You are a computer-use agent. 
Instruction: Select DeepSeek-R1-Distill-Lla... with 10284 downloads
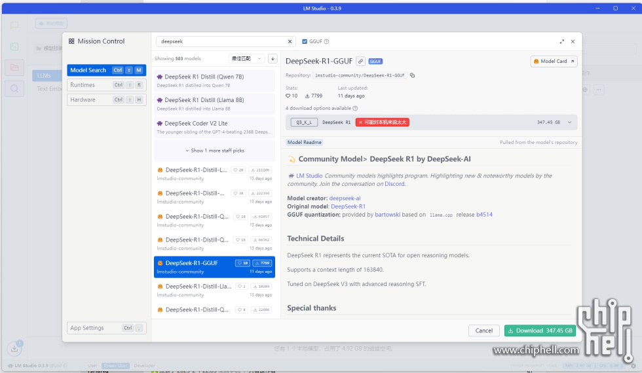click(215, 291)
